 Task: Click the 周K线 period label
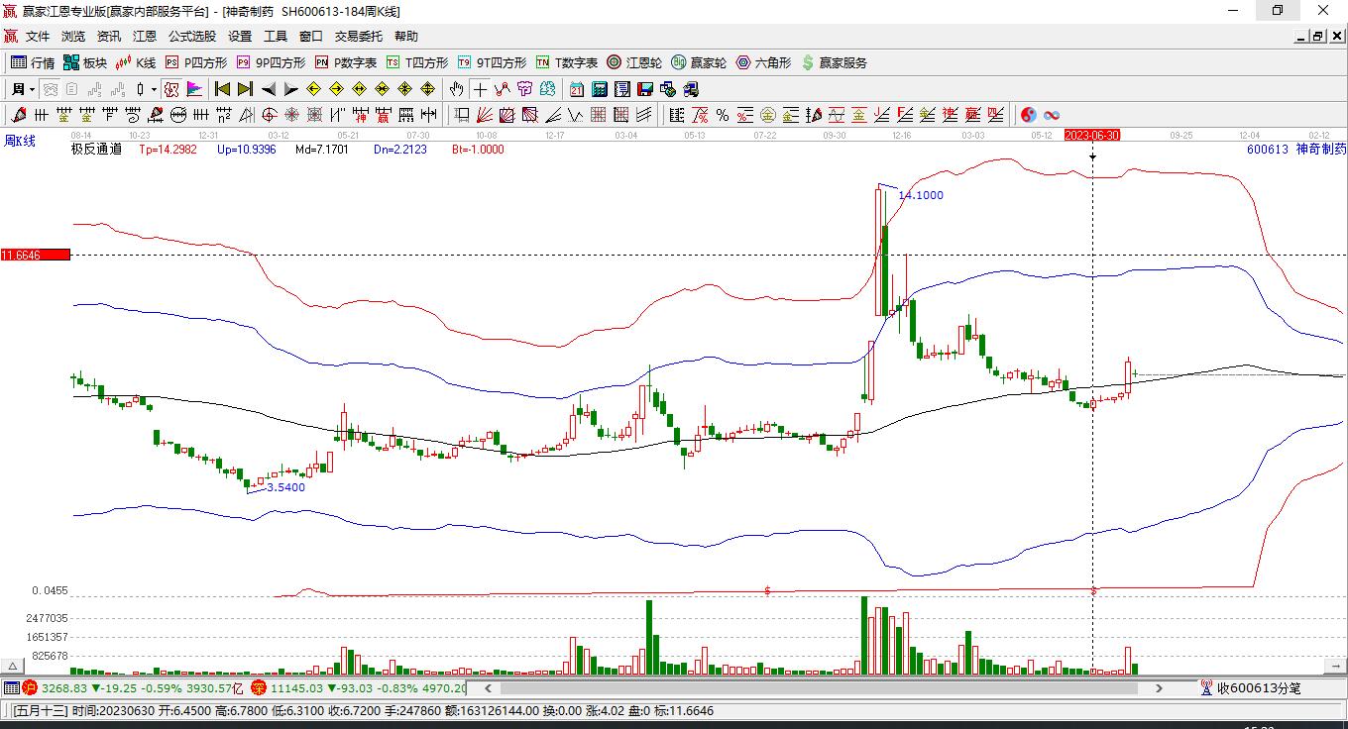20,141
